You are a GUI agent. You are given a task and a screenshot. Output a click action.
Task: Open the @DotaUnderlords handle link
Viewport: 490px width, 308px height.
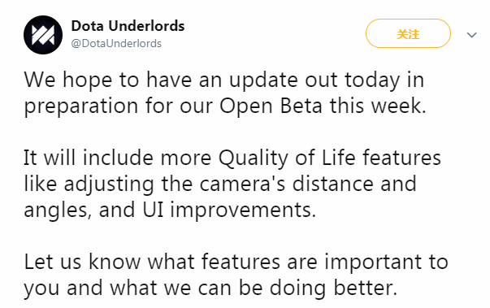[x=116, y=43]
